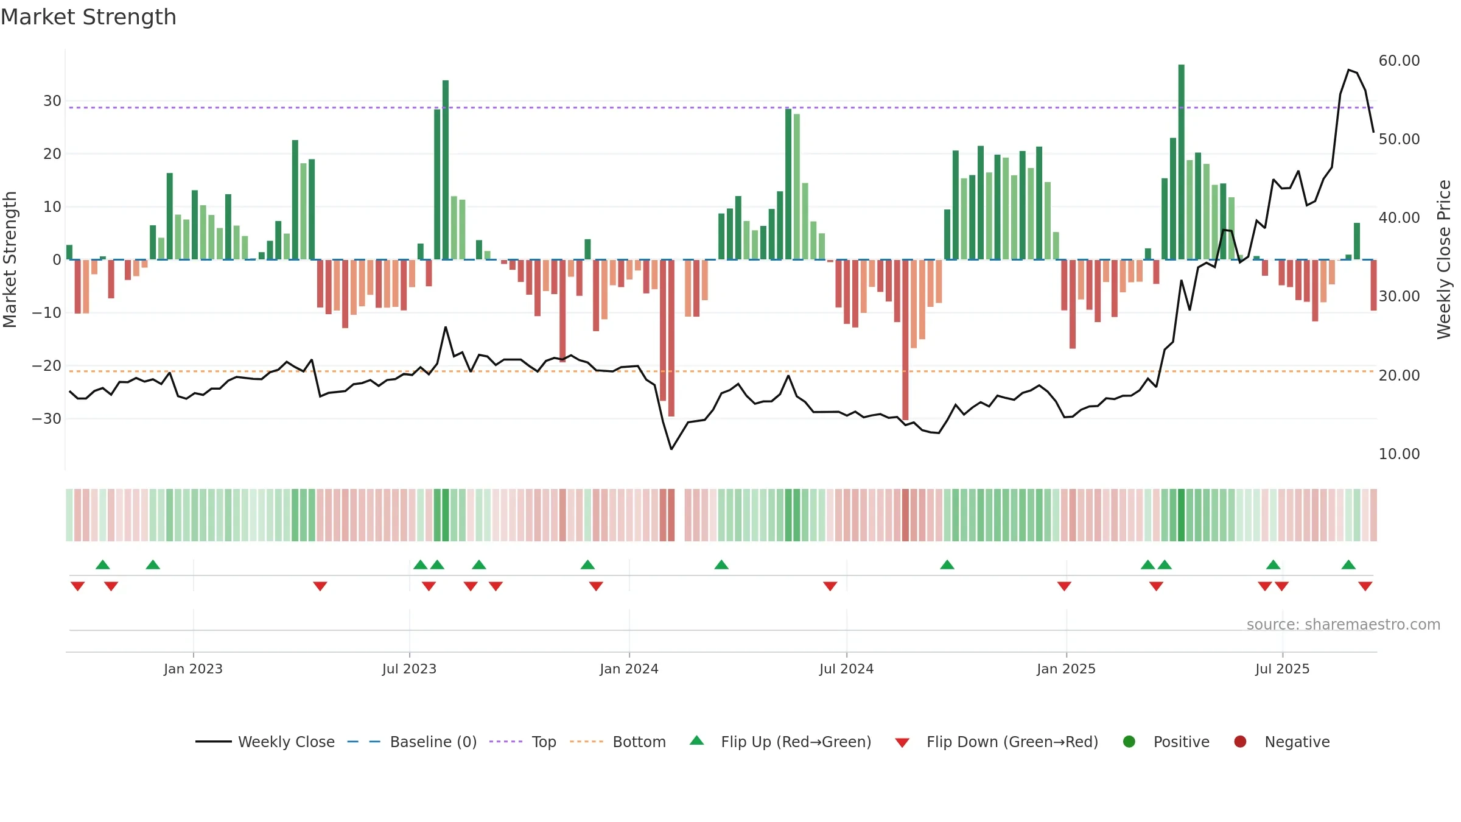Click the Jul 2023 axis label
1461x822 pixels.
(409, 669)
